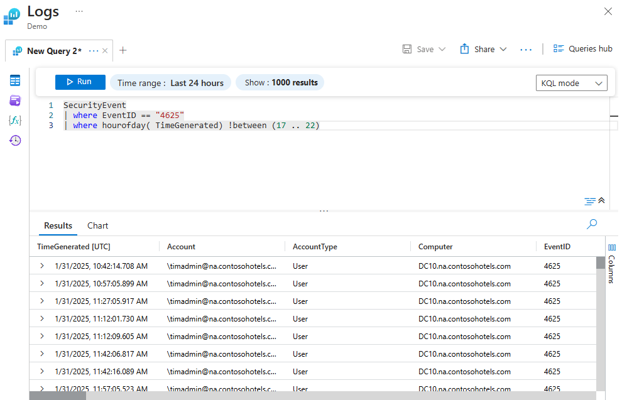
Task: Sort by AccountType column header
Action: click(315, 247)
